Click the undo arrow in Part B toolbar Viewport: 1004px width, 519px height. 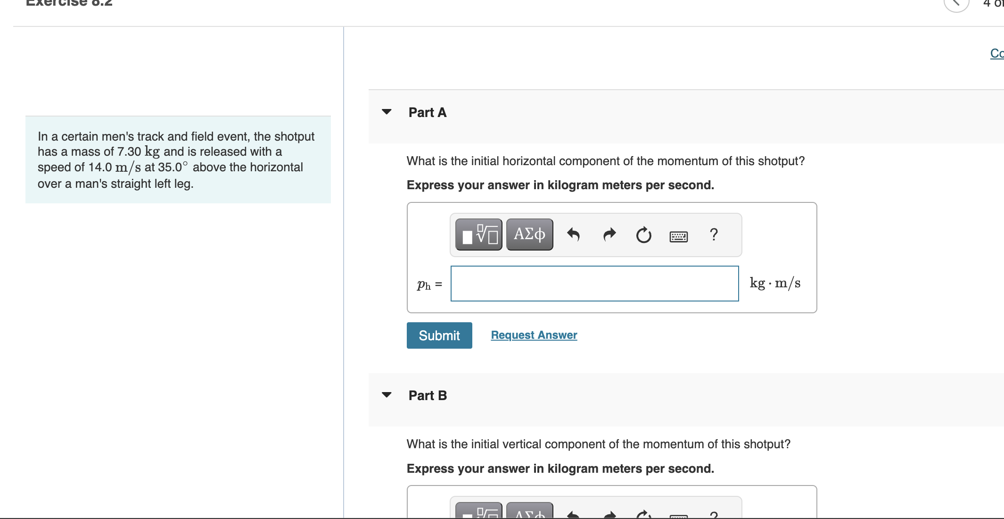(573, 514)
